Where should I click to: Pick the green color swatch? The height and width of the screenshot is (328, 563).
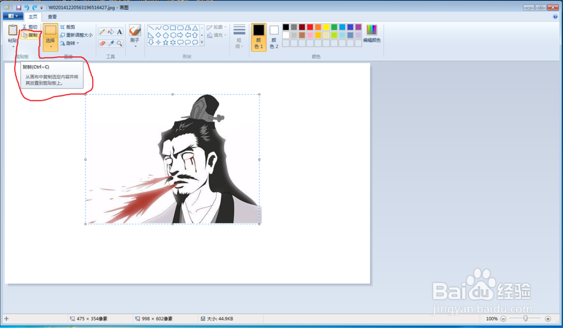tap(334, 27)
